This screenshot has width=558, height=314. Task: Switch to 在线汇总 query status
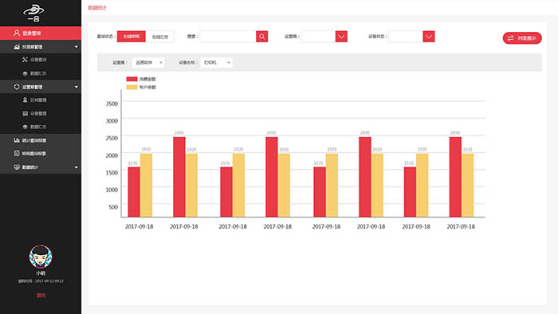[159, 37]
